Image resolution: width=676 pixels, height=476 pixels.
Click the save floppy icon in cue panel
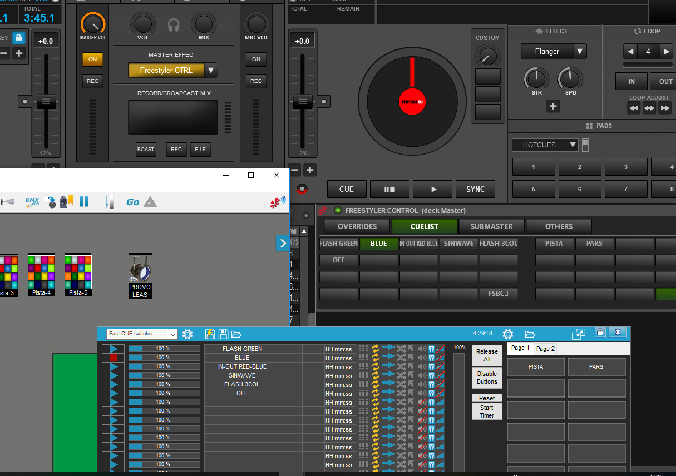click(223, 334)
